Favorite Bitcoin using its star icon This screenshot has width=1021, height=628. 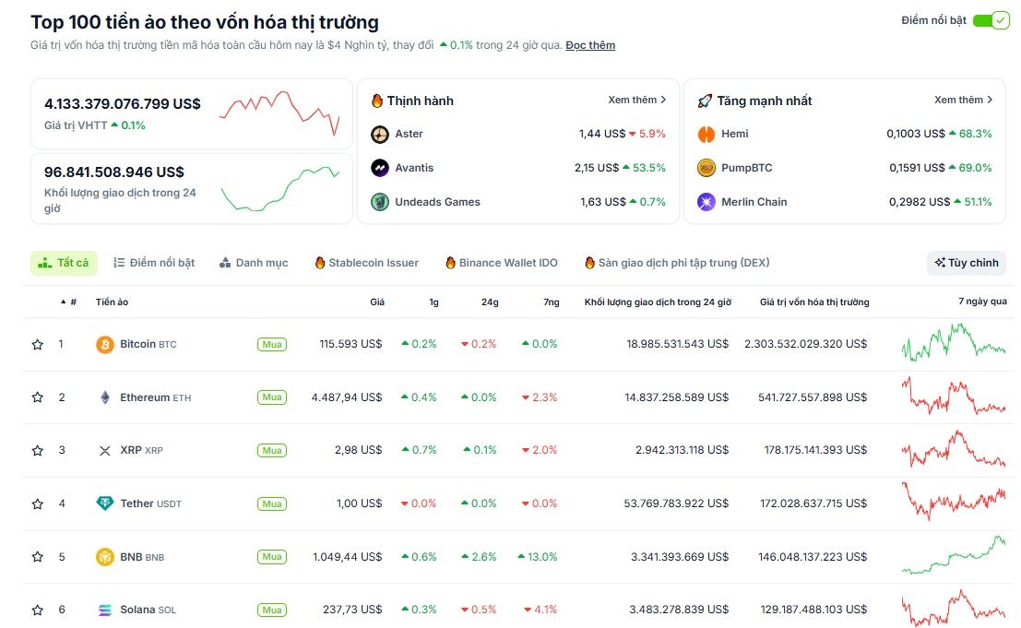(37, 344)
